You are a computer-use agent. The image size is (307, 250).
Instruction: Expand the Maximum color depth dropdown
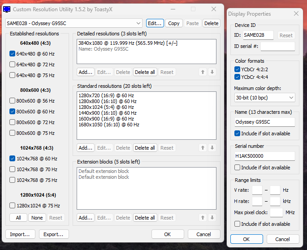coord(264,97)
